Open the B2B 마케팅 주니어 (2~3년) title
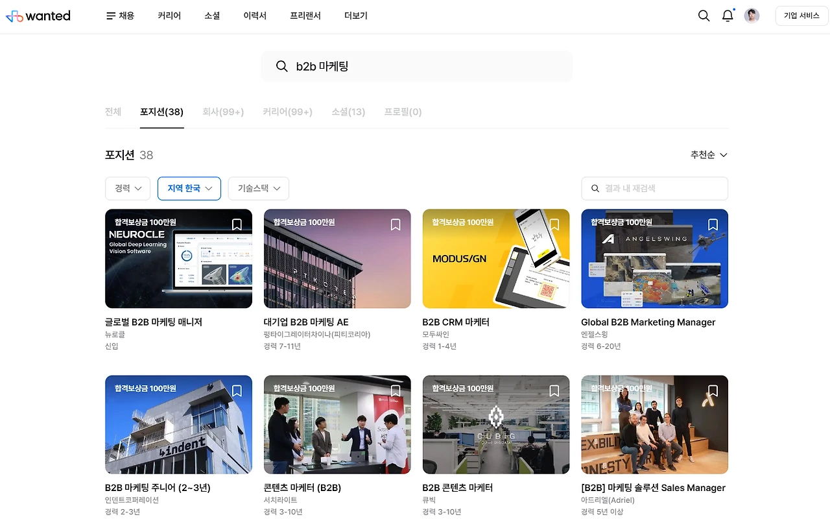 click(158, 488)
